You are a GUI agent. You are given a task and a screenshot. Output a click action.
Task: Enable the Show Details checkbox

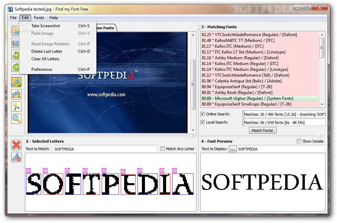299,141
